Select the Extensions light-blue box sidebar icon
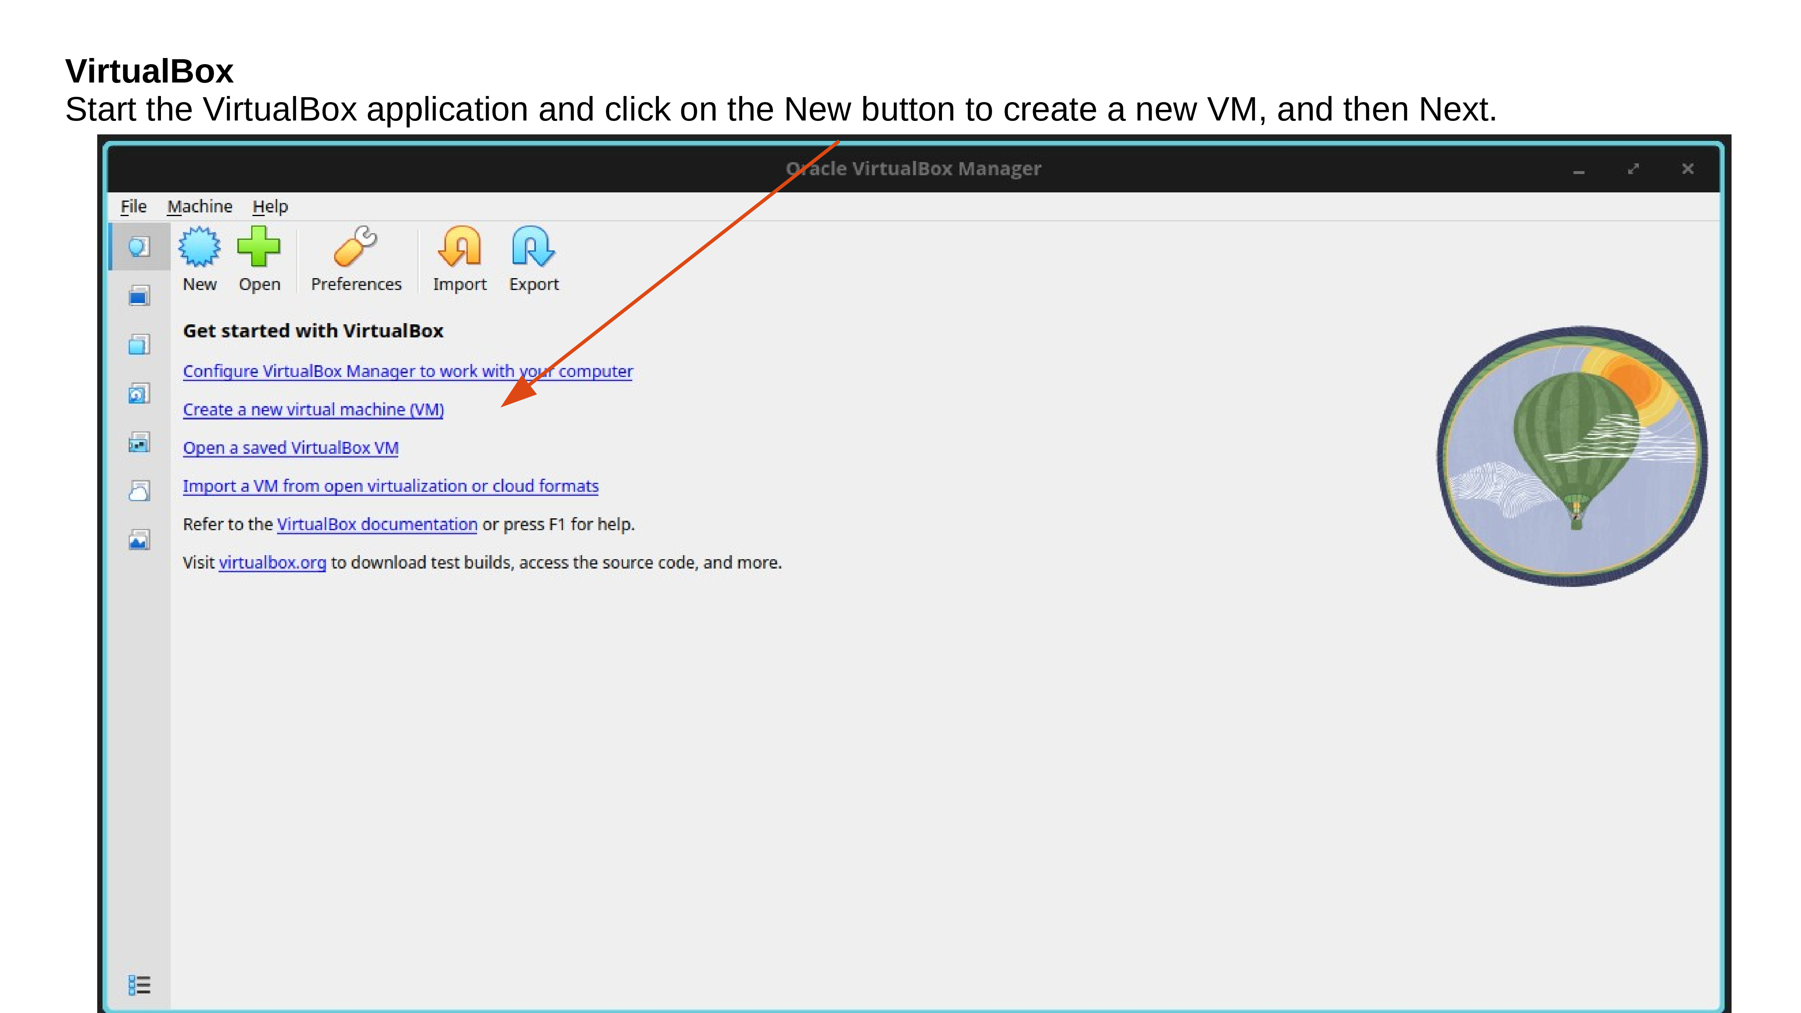Viewport: 1801px width, 1013px height. [x=139, y=345]
